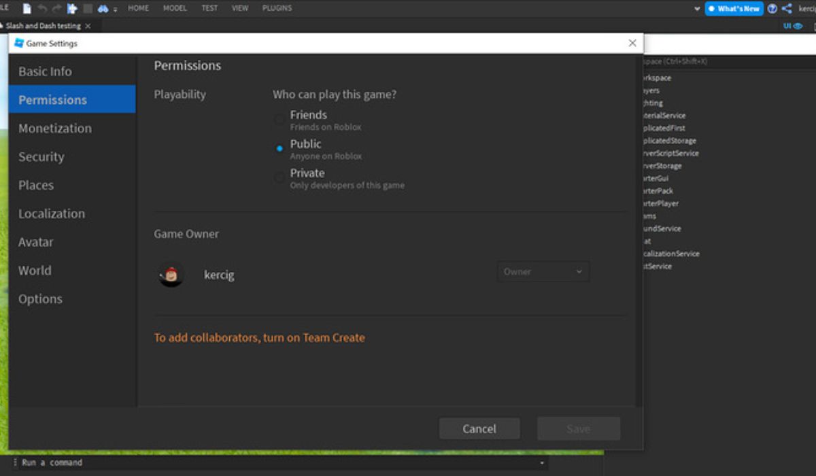Viewport: 816px width, 476px height.
Task: Click the What's New button
Action: point(734,9)
